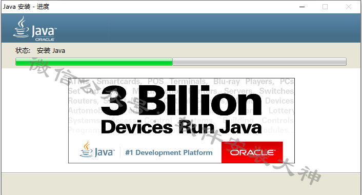The height and width of the screenshot is (195, 362).
Task: Click the small Java logo in advertisement
Action: [x=97, y=150]
